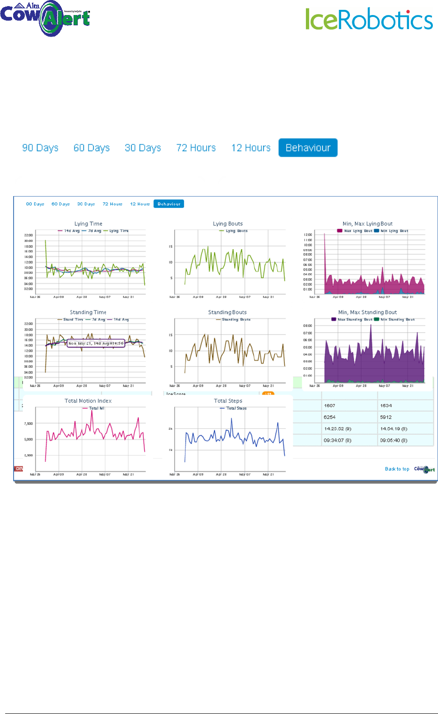Open the large 72 Hours tab
This screenshot has height=714, width=438.
[x=196, y=148]
